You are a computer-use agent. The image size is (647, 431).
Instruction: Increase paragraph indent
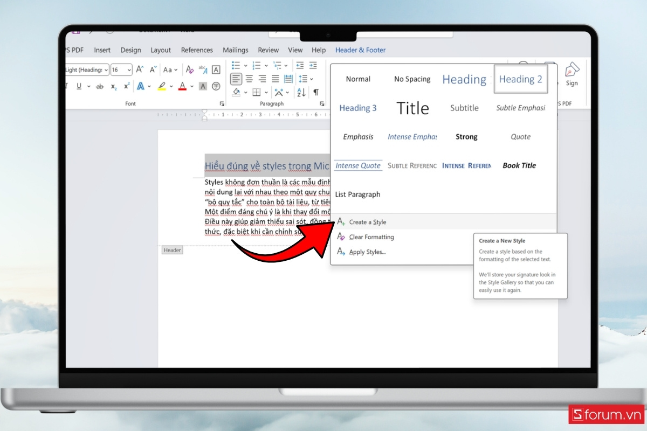(x=313, y=65)
